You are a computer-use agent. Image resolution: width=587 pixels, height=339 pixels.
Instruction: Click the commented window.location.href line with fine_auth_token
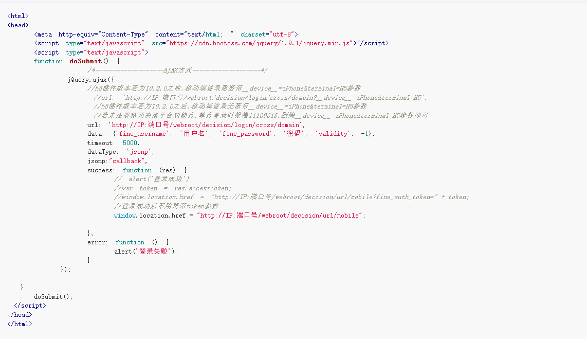(x=291, y=197)
